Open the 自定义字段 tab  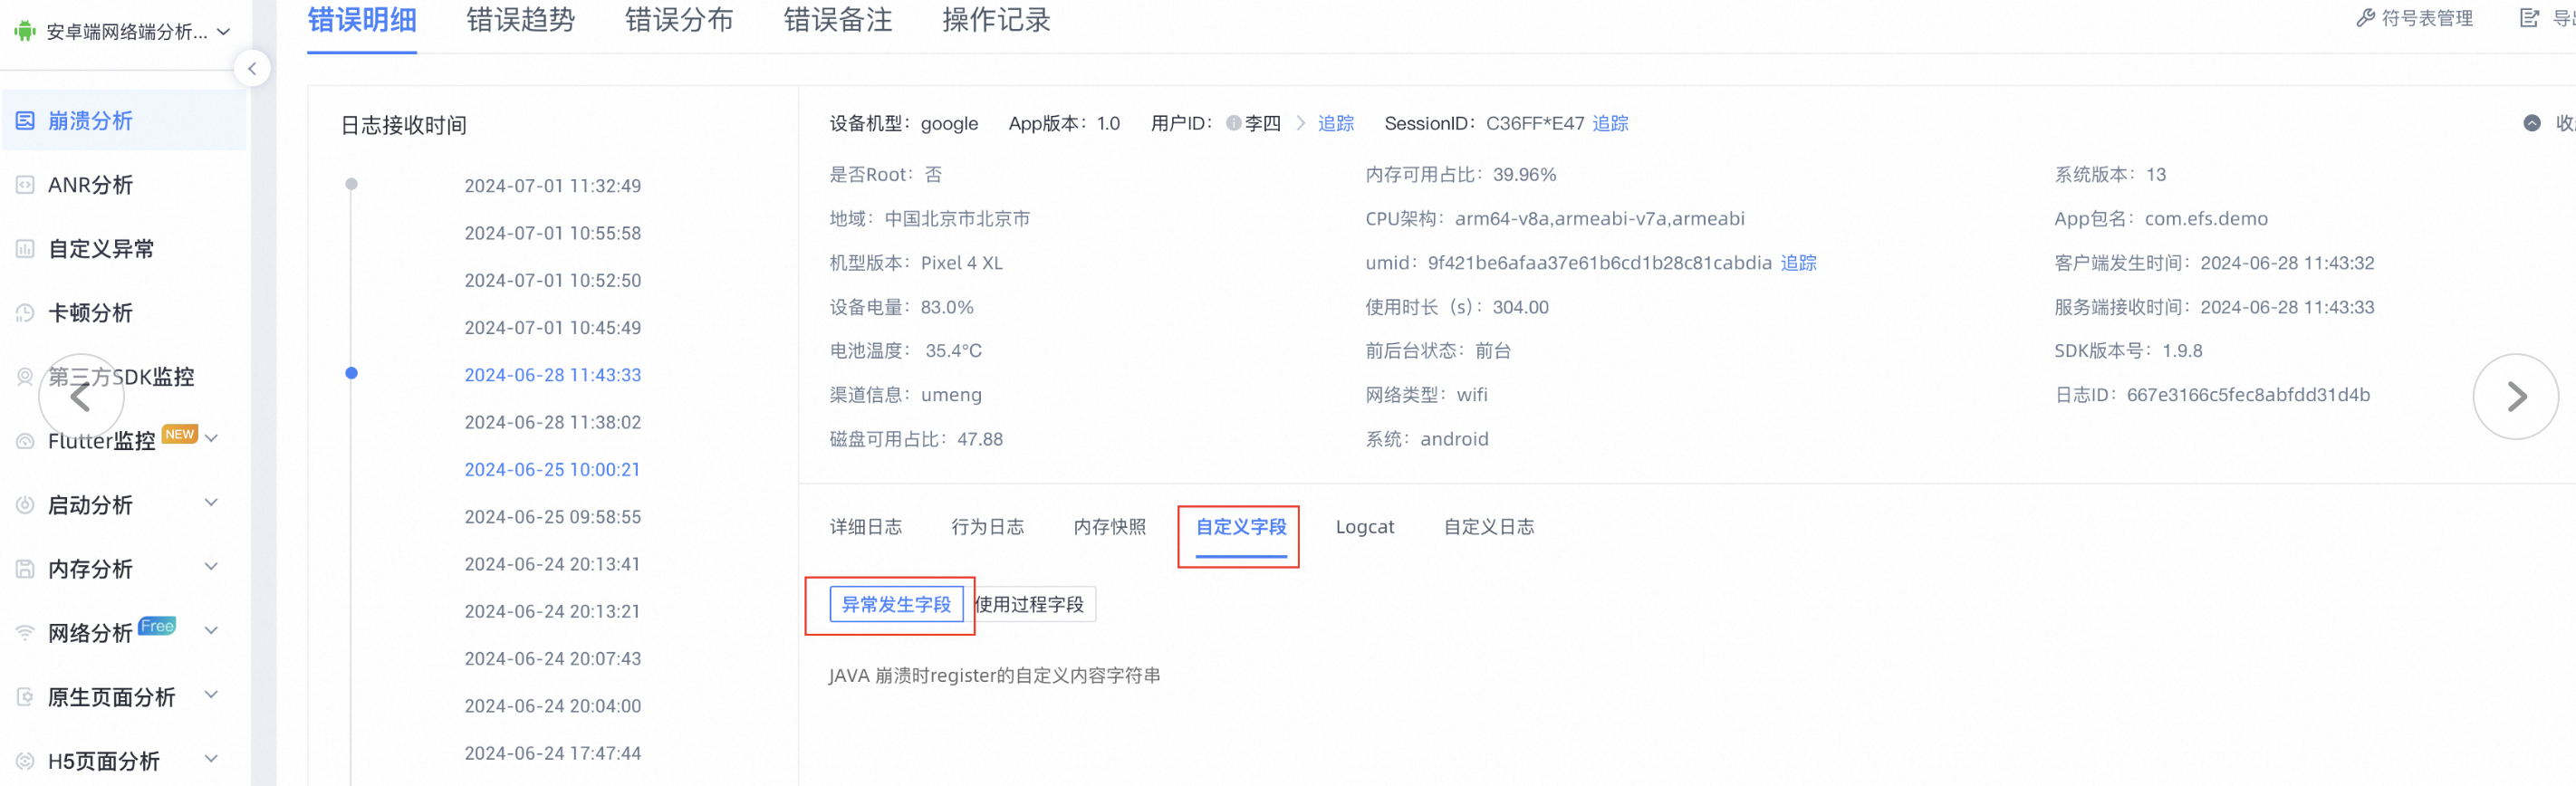(1241, 527)
